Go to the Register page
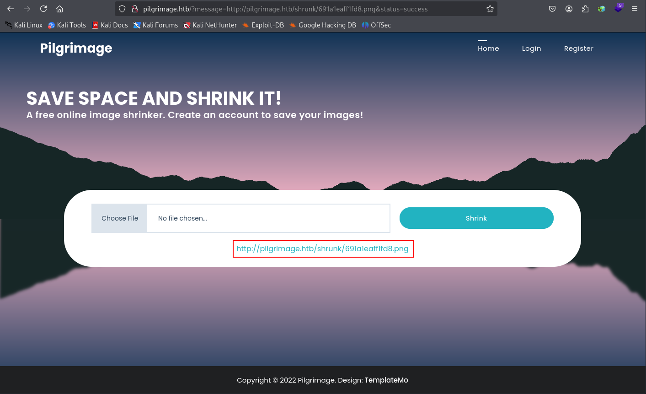Viewport: 646px width, 394px height. coord(578,49)
